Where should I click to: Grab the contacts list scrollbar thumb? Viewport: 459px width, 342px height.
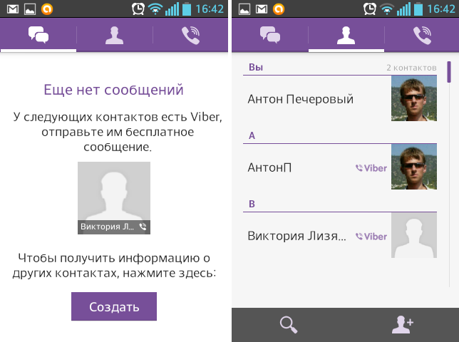tap(449, 72)
